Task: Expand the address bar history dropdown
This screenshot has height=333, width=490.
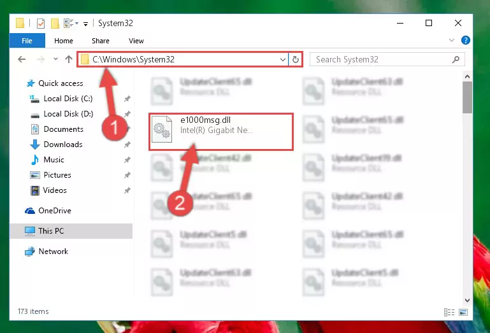Action: (x=282, y=59)
